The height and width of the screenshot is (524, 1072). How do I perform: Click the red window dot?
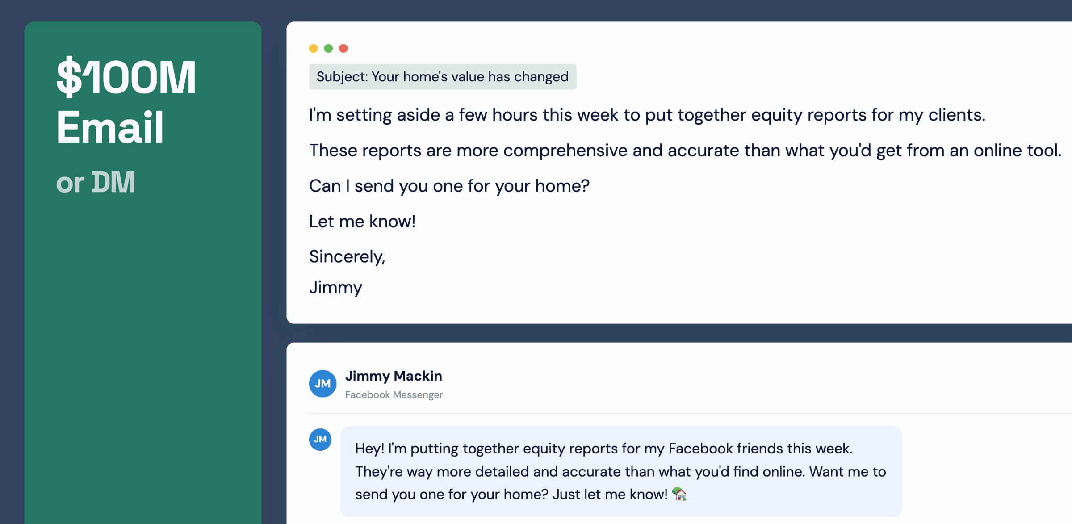coord(343,48)
